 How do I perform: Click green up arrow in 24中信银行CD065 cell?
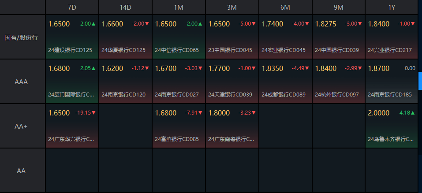200,24
